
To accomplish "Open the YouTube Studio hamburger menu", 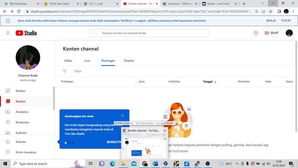I will [8, 33].
